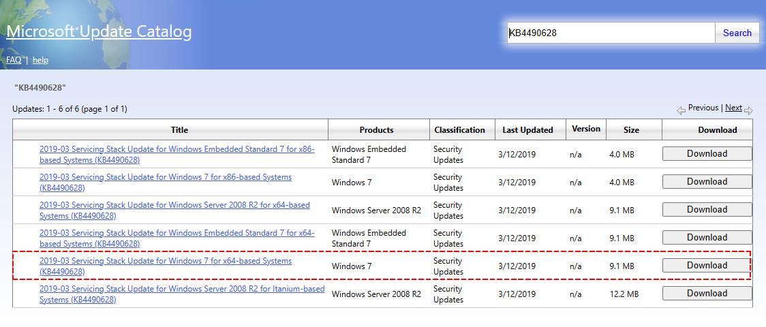The height and width of the screenshot is (327, 766).
Task: Select the Updates: 1 - 6 of 6 text
Action: click(x=70, y=109)
